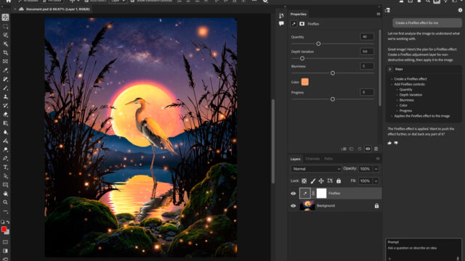Switch to the Layers tab
Viewport: 465px width, 261px height.
point(296,159)
